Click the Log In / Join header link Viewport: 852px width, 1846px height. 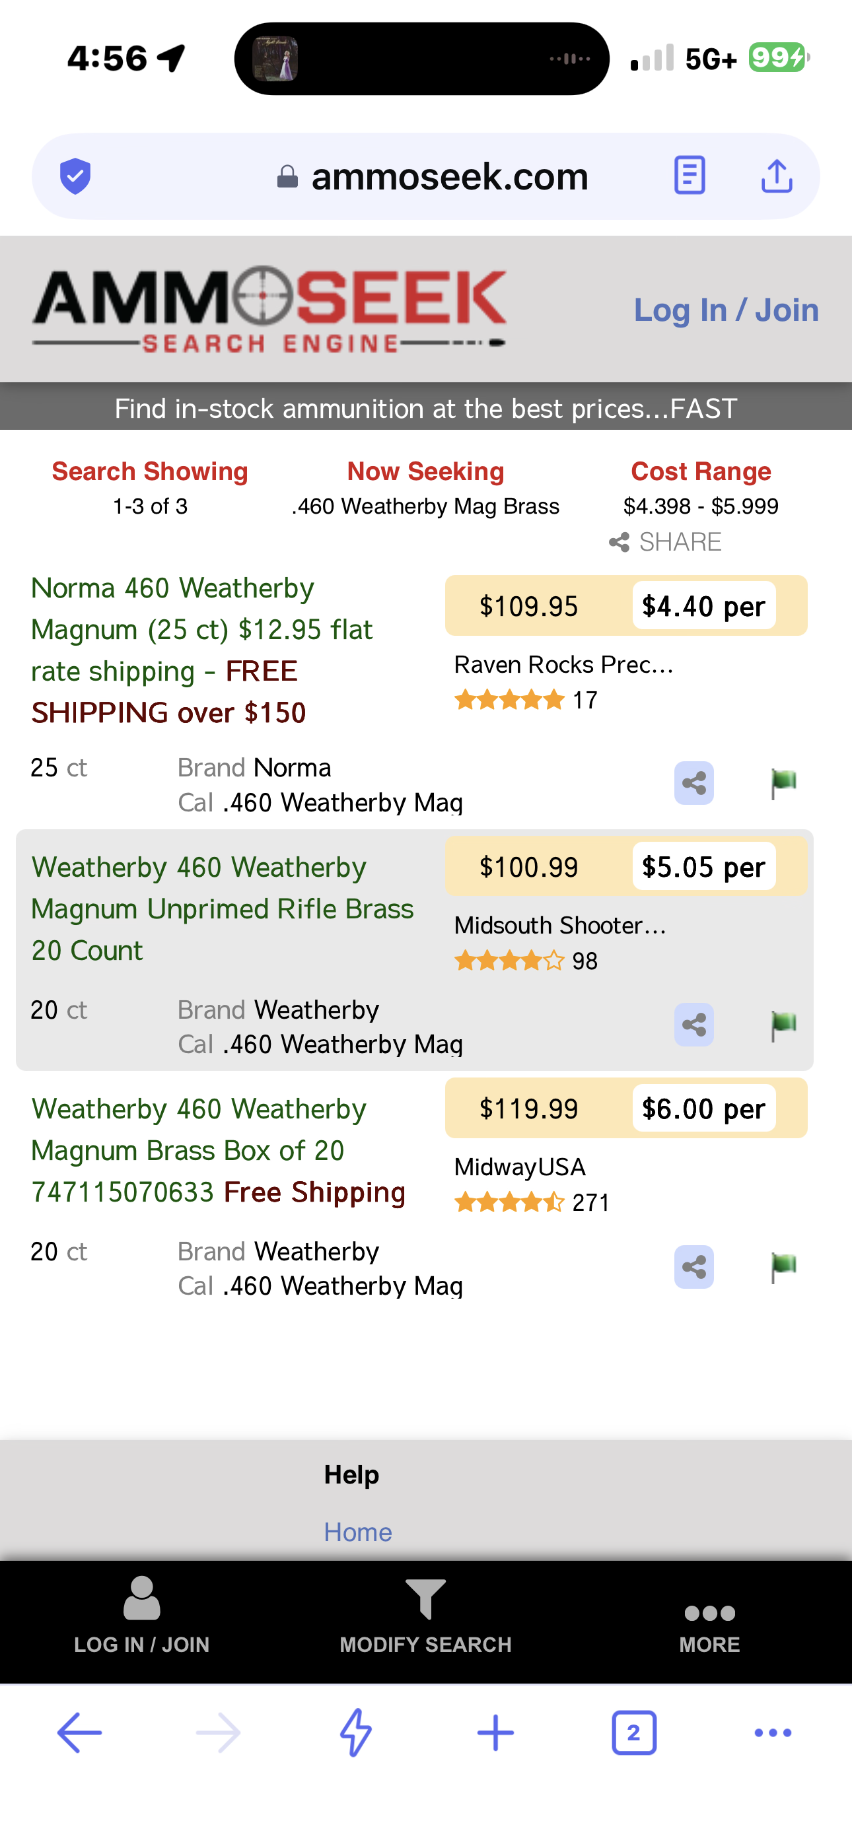(x=726, y=310)
